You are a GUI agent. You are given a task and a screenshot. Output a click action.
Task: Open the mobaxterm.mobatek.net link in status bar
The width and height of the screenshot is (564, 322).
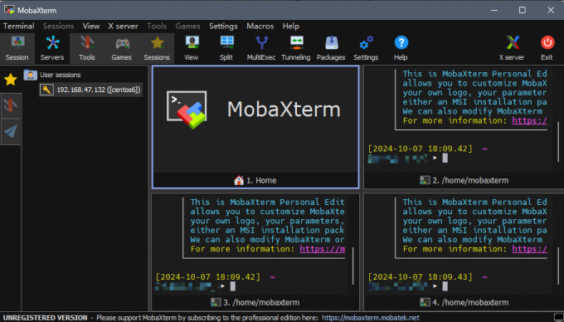[371, 318]
